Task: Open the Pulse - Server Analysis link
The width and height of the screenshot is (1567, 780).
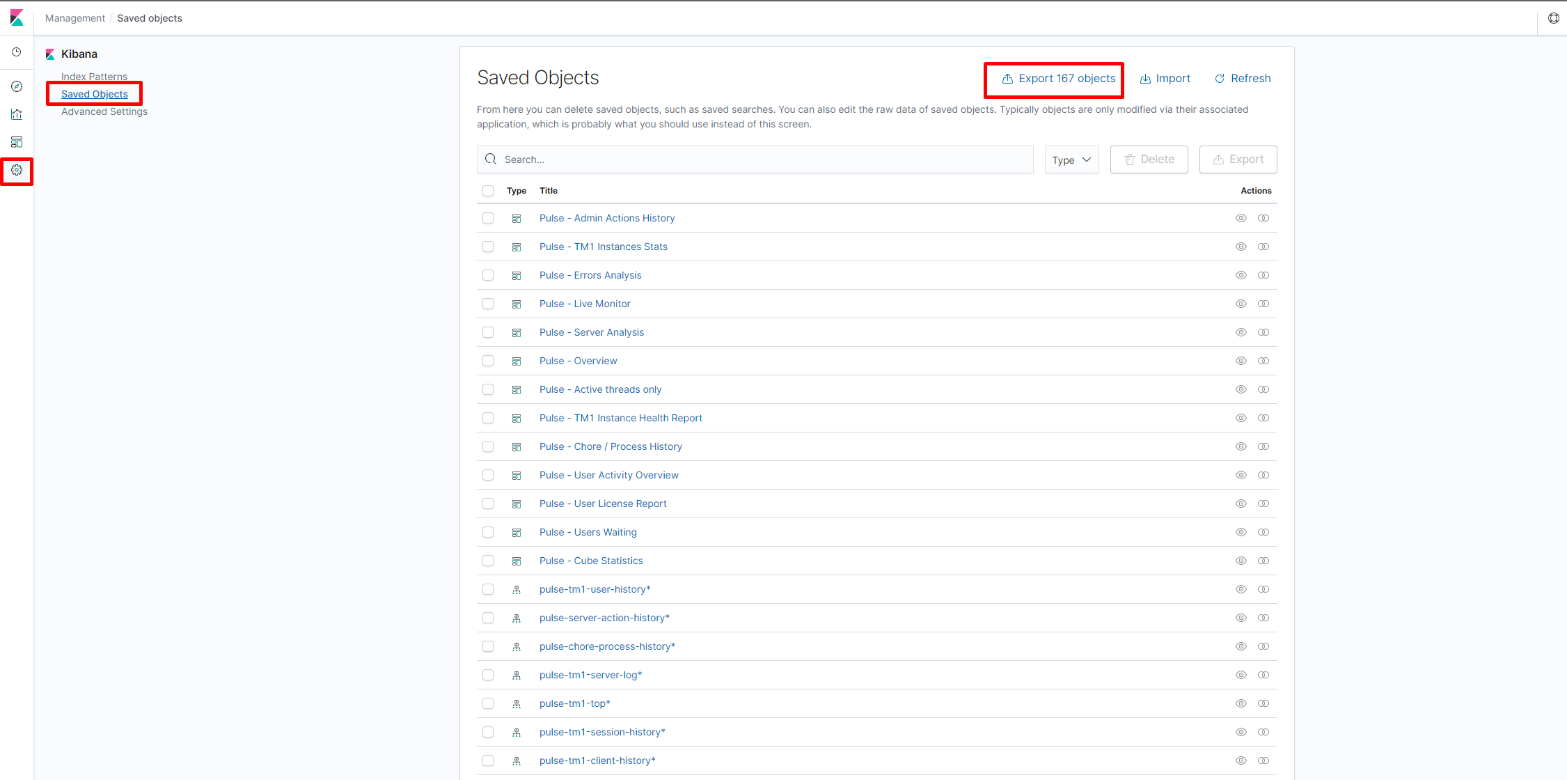Action: [x=591, y=332]
